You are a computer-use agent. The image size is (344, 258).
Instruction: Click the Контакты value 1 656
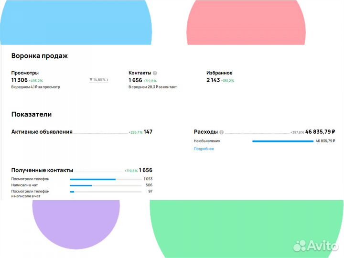135,80
